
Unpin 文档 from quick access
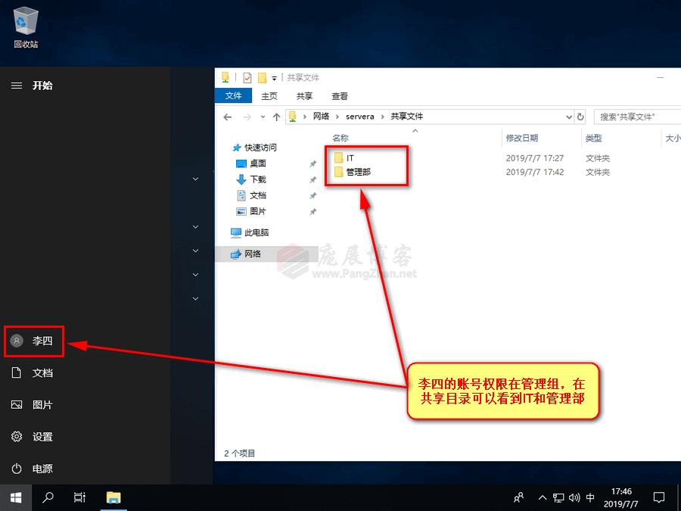pyautogui.click(x=313, y=195)
